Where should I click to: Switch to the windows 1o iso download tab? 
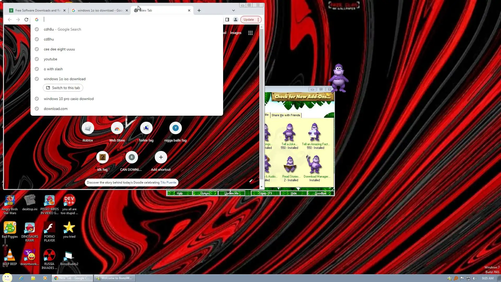pos(99,10)
